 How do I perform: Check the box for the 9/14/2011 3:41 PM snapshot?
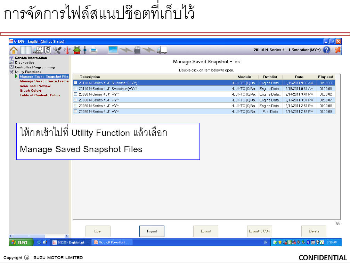(76, 94)
